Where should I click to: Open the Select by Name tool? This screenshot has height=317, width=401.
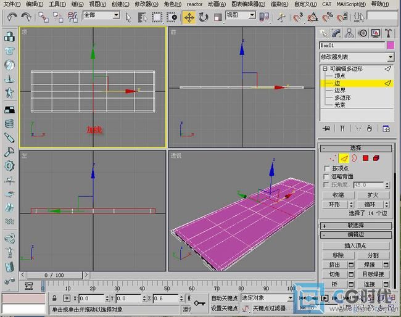pyautogui.click(x=143, y=18)
